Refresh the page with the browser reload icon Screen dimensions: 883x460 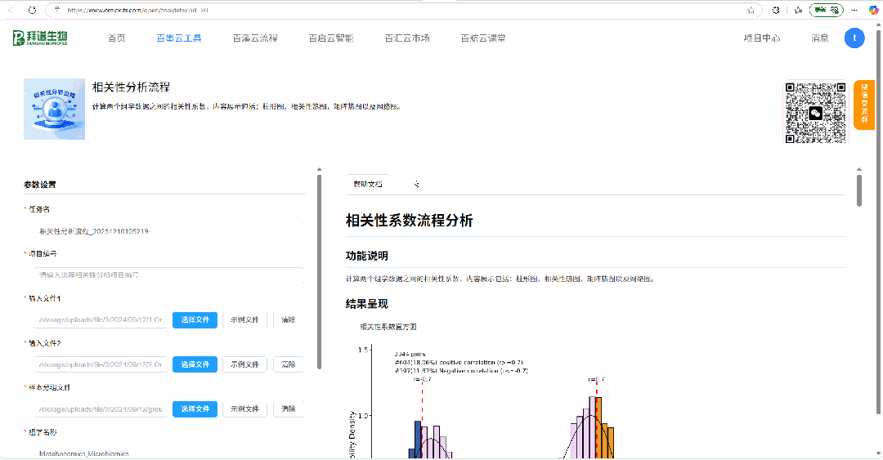[x=31, y=11]
